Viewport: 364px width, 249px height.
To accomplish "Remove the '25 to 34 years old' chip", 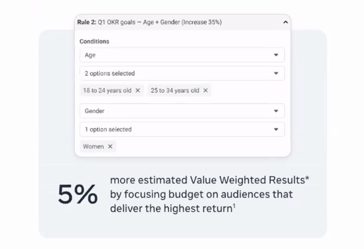I will [205, 90].
